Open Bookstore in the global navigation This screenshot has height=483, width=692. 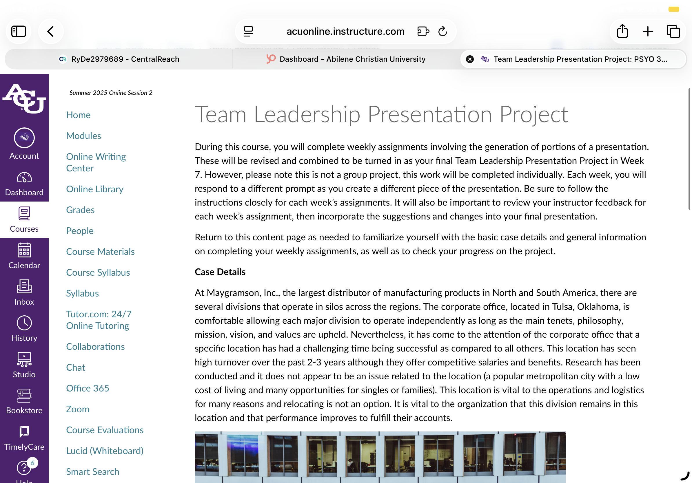(24, 401)
